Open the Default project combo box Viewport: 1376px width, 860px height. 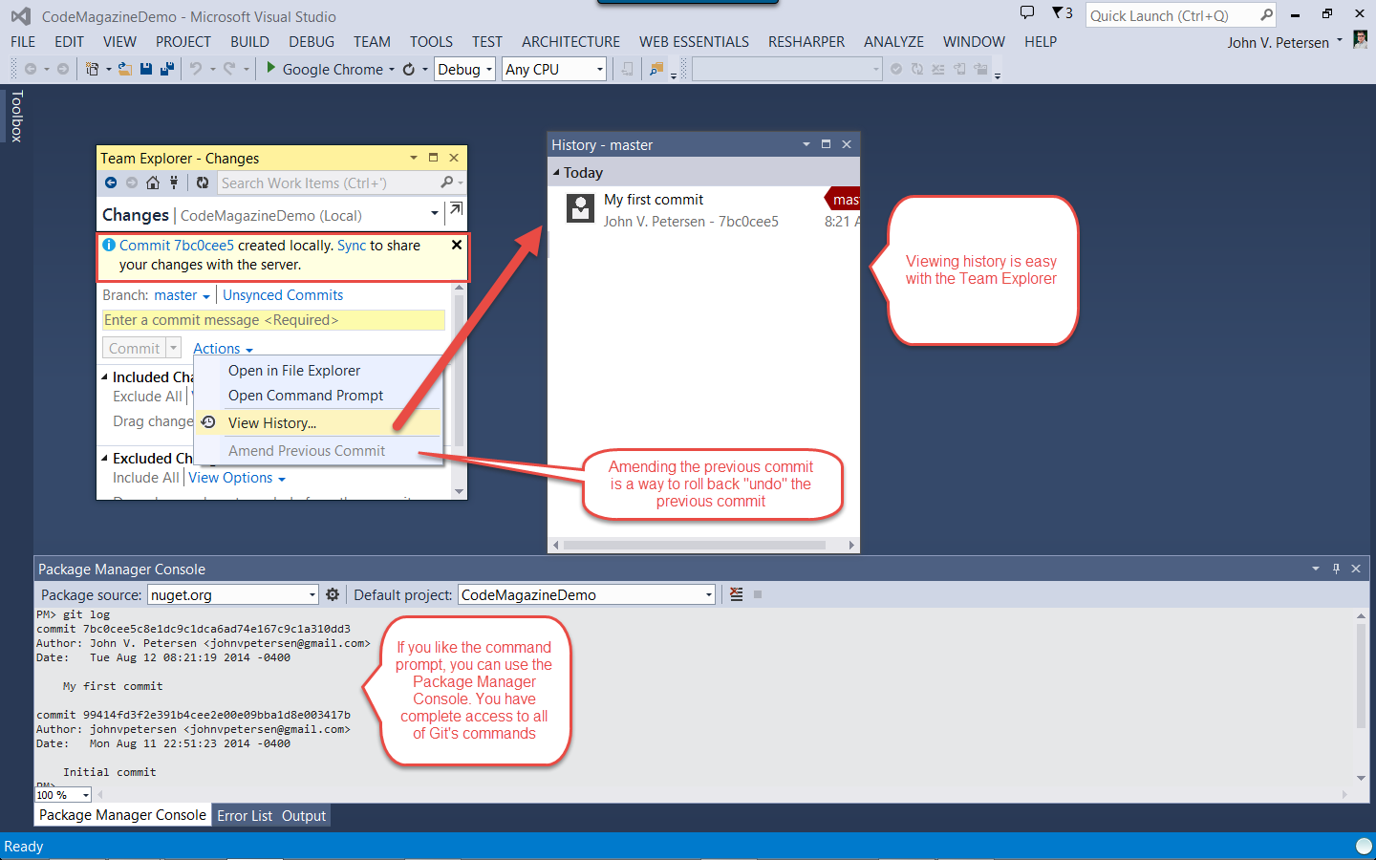point(587,594)
